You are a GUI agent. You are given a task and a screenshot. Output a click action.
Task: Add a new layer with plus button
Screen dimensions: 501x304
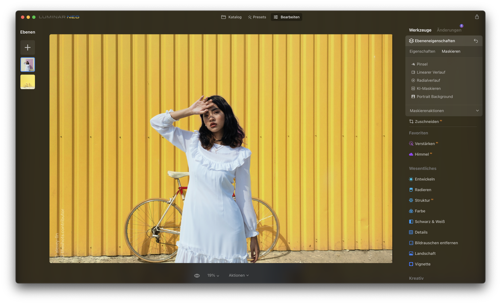(27, 47)
